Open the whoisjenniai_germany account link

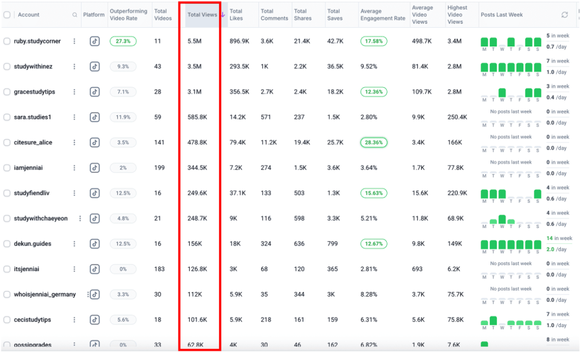(45, 294)
